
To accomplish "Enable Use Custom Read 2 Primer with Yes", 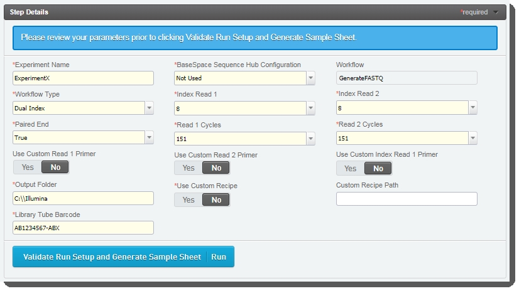I will [x=188, y=168].
